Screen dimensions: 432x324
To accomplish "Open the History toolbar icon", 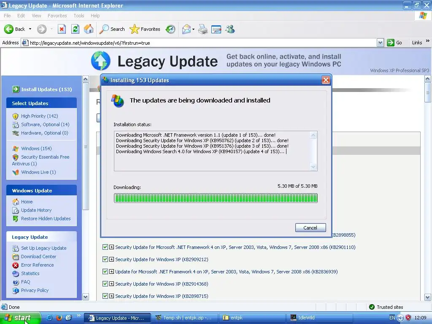I will click(x=170, y=29).
